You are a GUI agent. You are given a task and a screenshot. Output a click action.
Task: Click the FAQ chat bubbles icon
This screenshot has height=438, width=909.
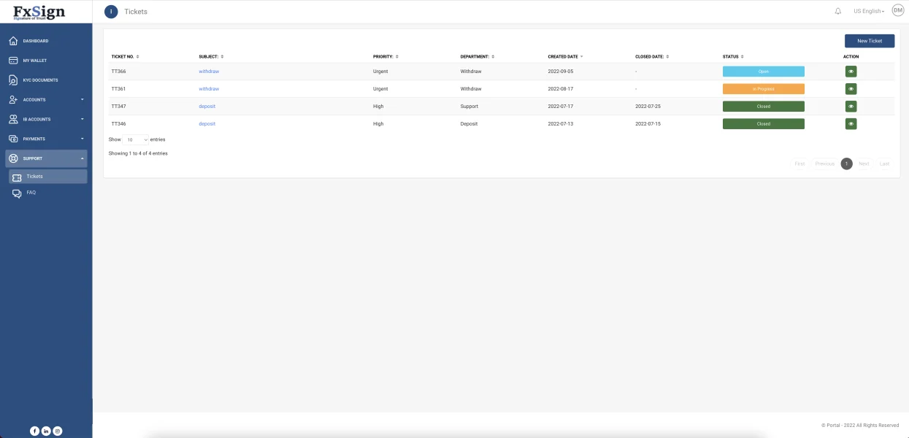[x=17, y=193]
